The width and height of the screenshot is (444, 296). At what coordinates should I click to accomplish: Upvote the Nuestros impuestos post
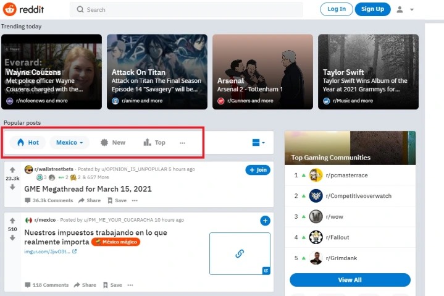tap(12, 221)
